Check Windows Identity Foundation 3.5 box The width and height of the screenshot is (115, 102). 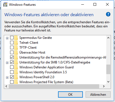[x=12, y=72]
